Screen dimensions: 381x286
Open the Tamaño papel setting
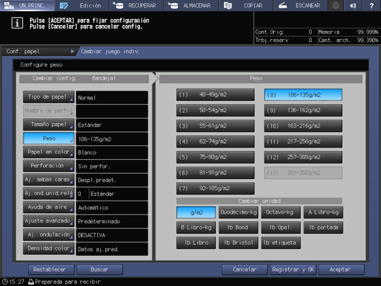point(49,125)
